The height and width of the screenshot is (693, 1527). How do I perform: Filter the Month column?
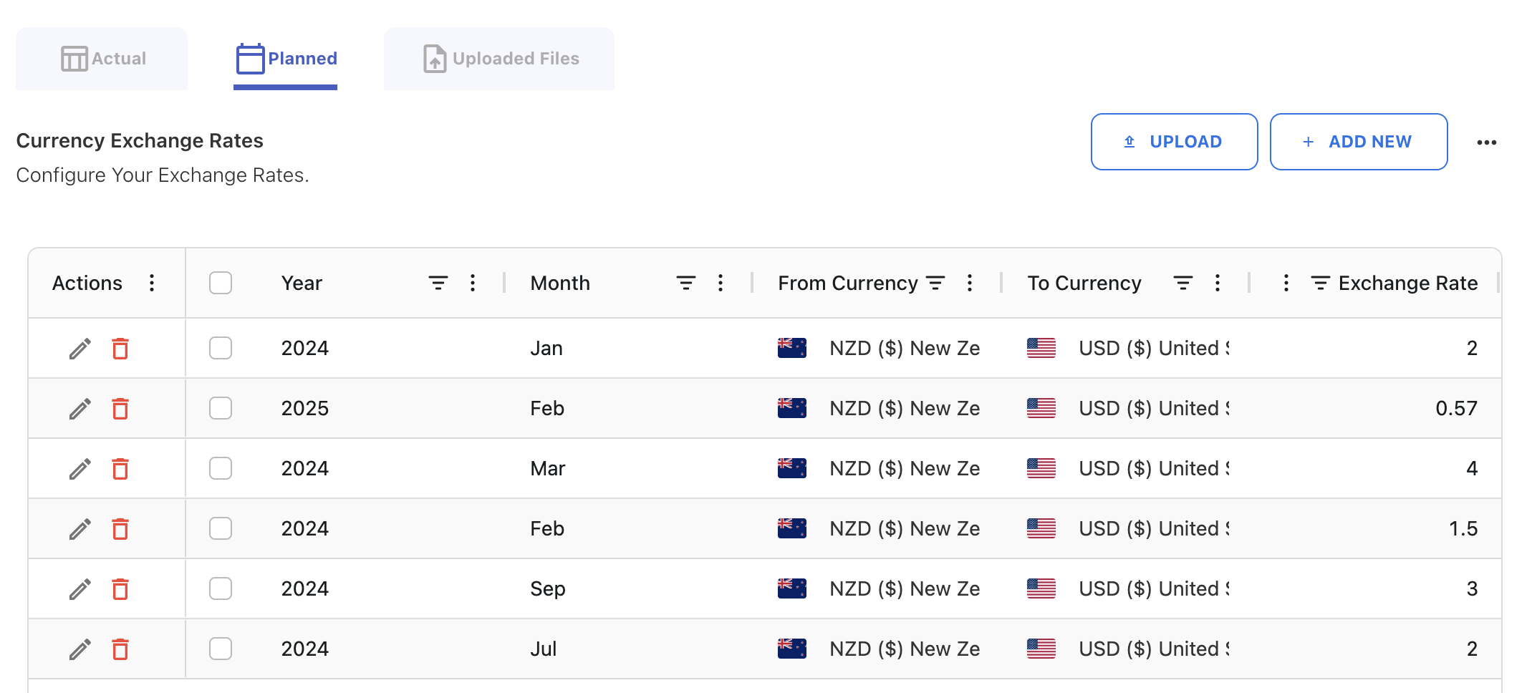(x=685, y=283)
